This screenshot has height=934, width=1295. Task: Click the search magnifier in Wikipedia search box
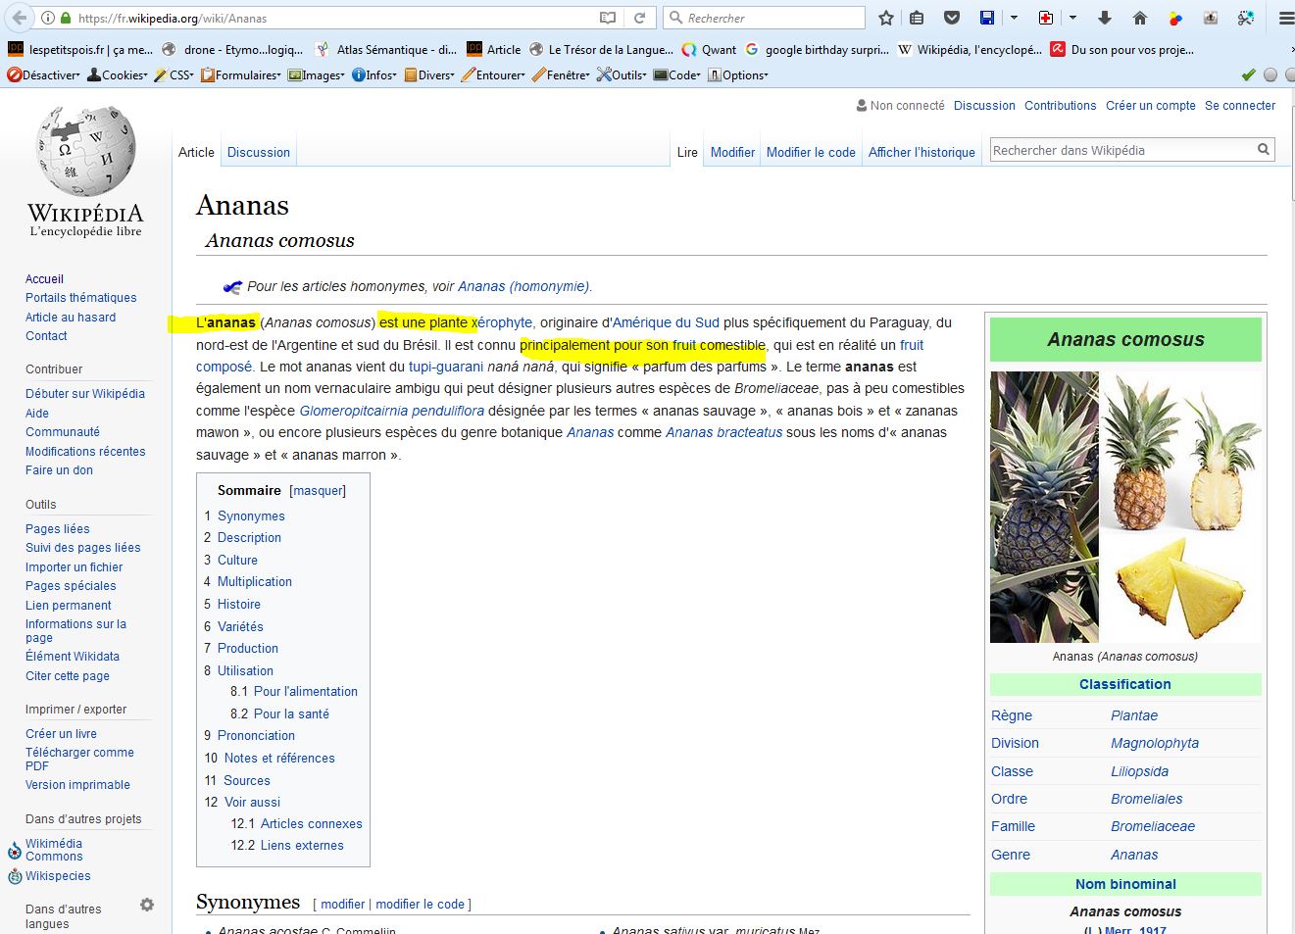[1264, 150]
